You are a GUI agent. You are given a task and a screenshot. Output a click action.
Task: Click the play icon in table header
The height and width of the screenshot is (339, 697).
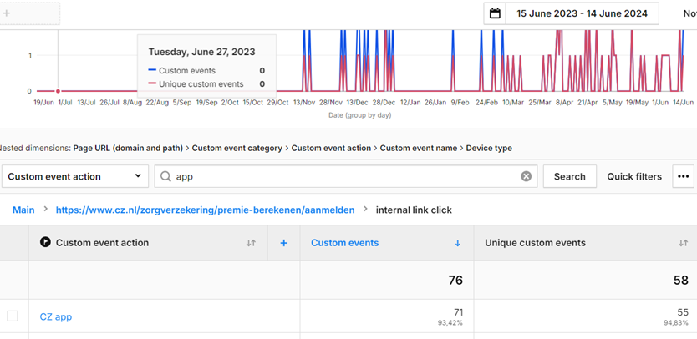(45, 243)
